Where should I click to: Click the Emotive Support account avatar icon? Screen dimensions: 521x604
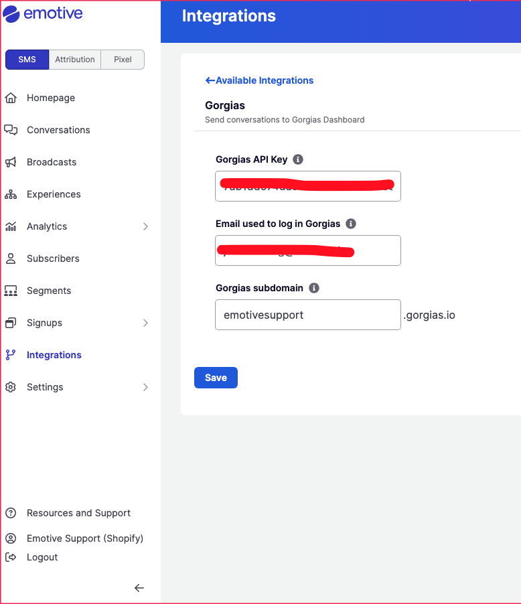(x=11, y=538)
